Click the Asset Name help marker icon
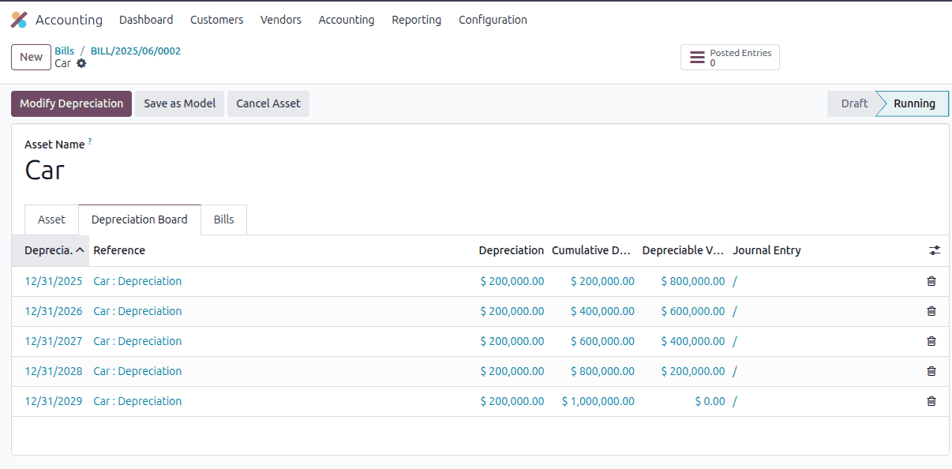The height and width of the screenshot is (469, 952). coord(88,140)
